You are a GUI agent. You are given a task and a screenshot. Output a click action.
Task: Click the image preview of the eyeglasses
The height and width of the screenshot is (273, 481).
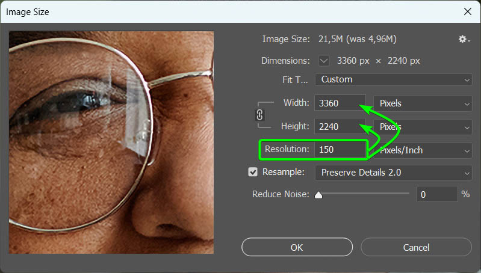pyautogui.click(x=111, y=142)
